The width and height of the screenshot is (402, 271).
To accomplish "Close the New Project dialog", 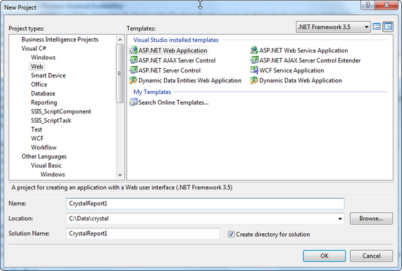I will click(387, 4).
